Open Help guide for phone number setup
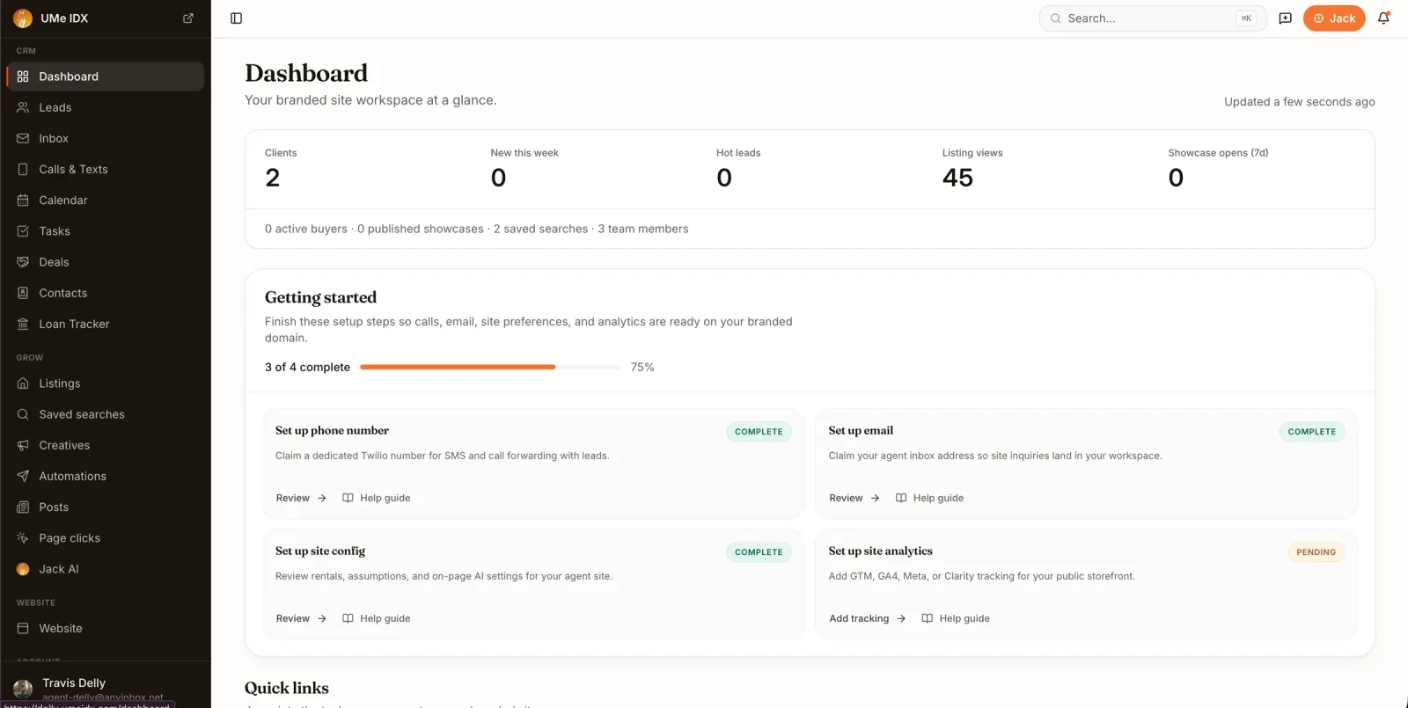Screen dimensions: 1408x708 377,498
